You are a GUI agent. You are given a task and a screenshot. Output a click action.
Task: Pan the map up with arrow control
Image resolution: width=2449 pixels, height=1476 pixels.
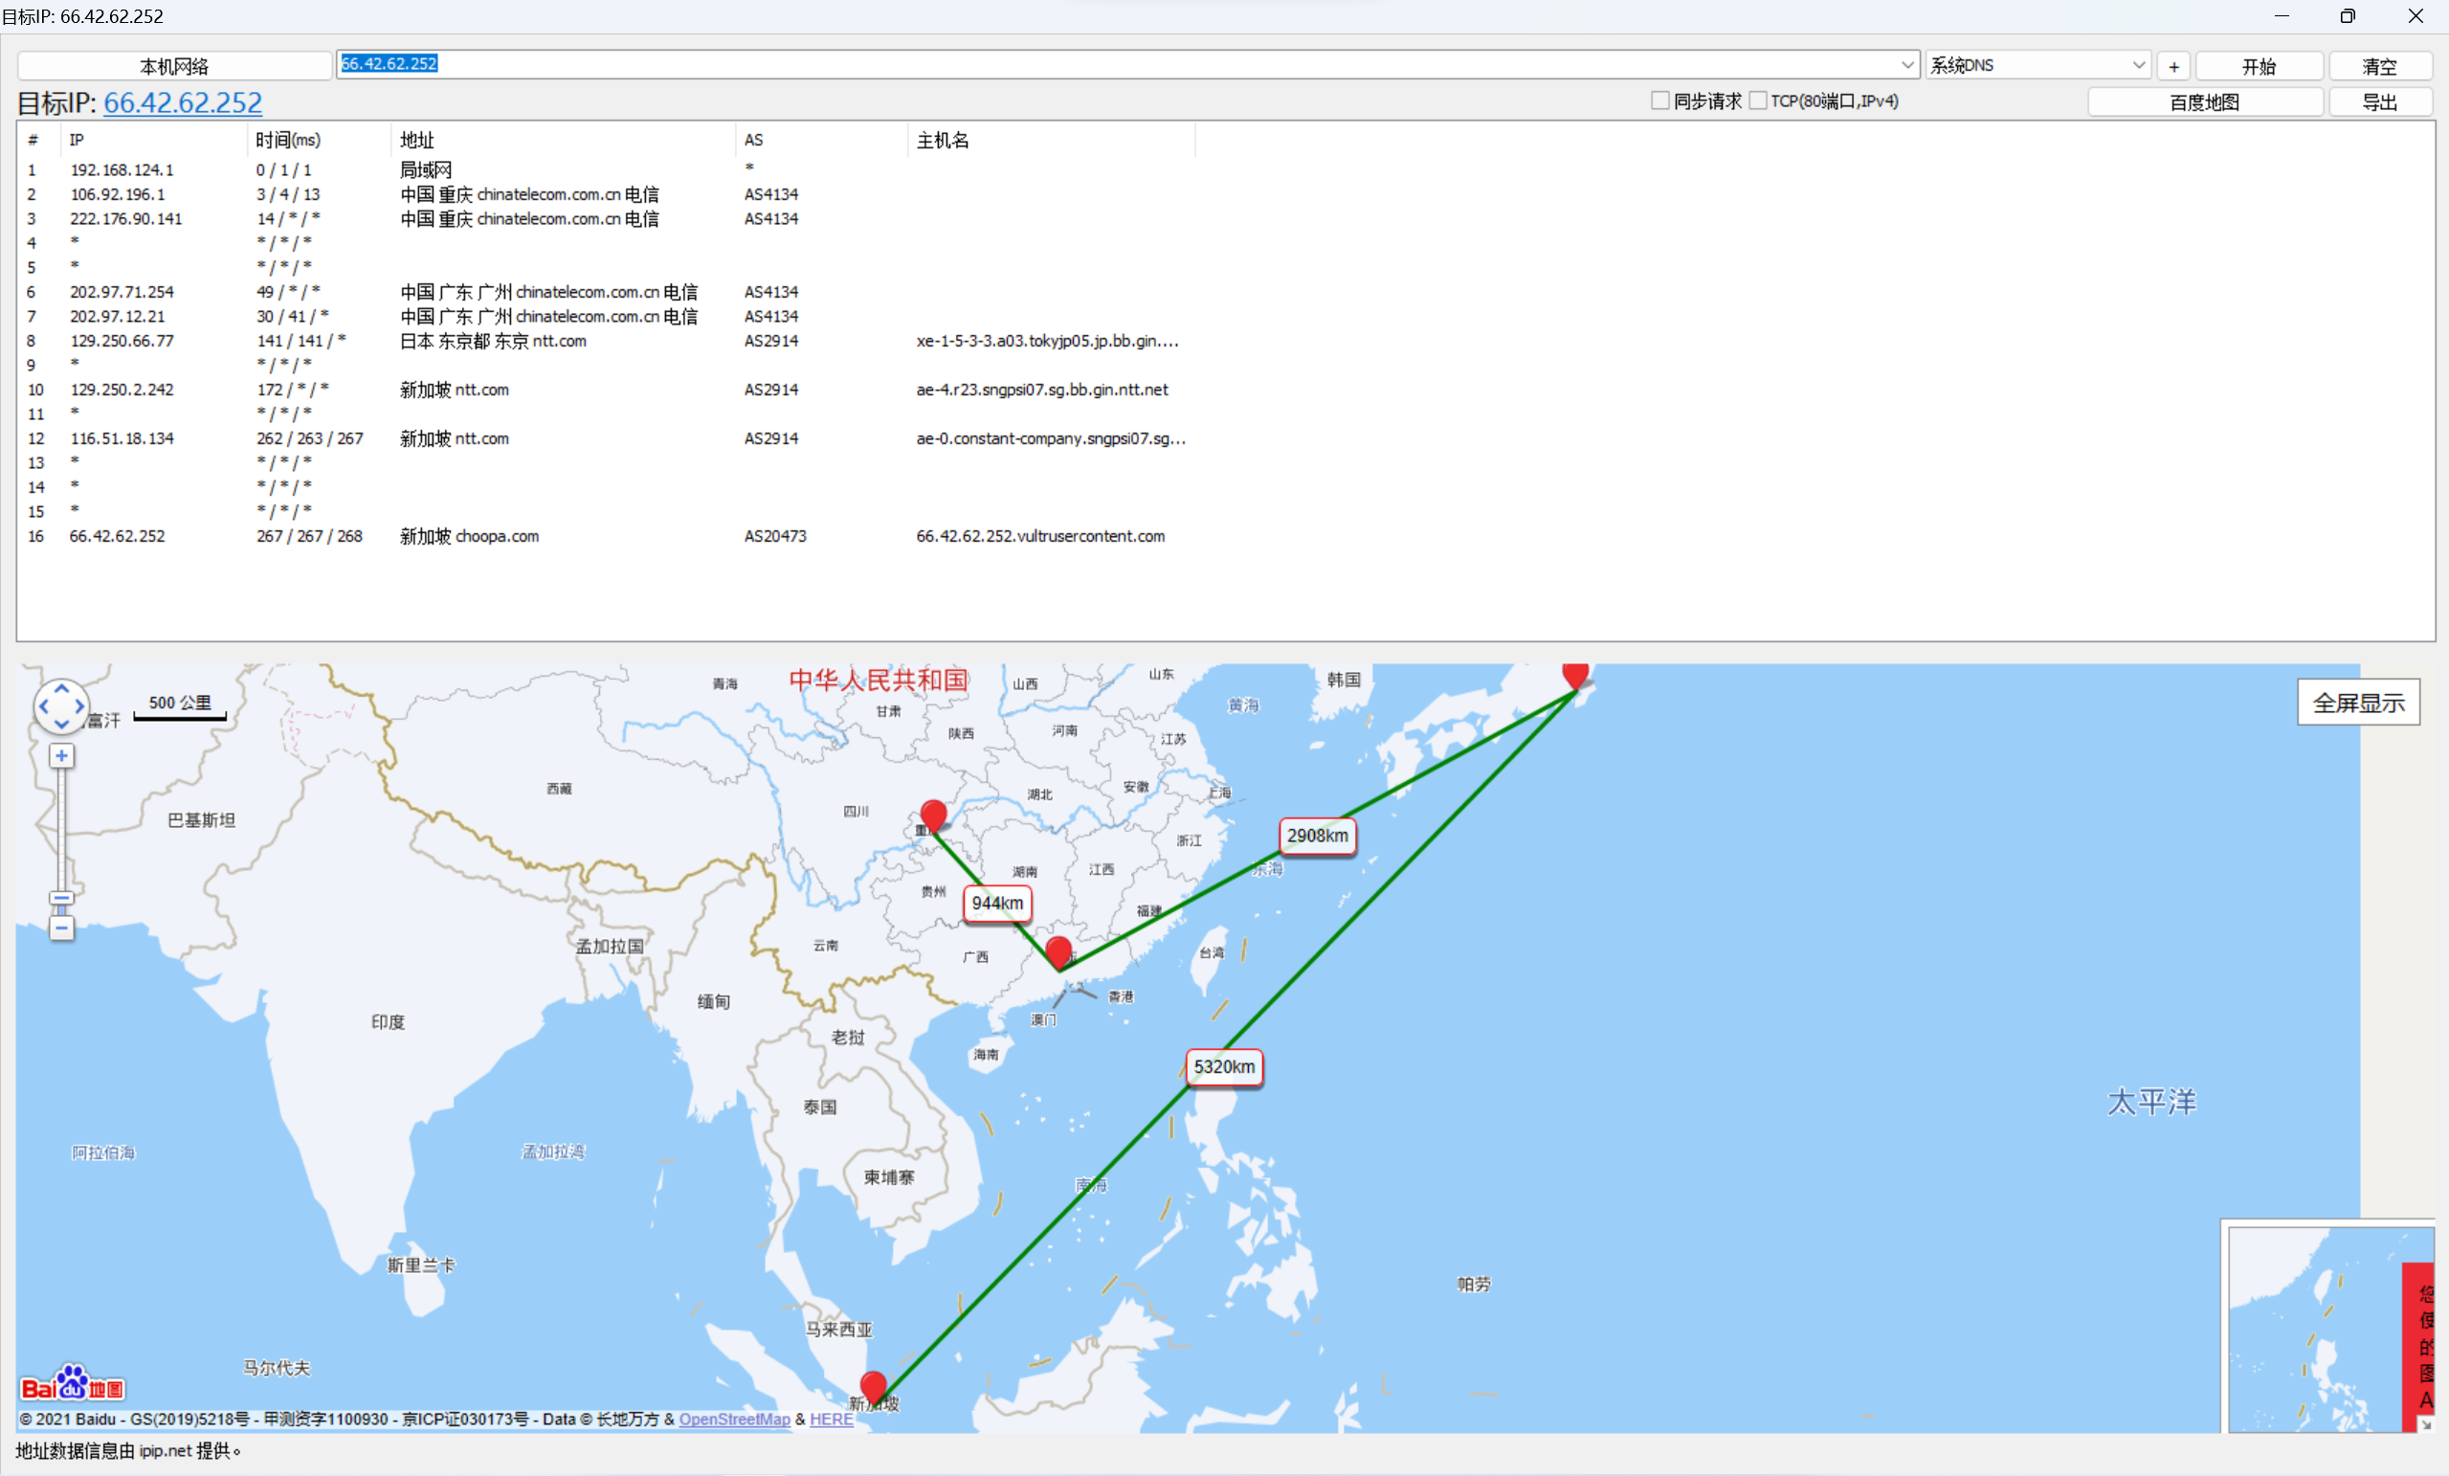point(61,688)
